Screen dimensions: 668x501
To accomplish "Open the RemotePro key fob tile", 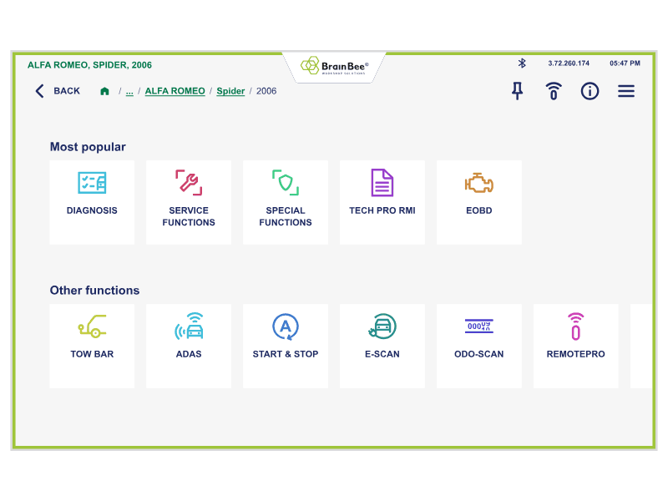I will pos(575,346).
